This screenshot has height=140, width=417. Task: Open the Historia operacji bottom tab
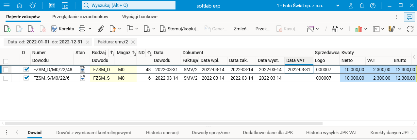(162, 132)
